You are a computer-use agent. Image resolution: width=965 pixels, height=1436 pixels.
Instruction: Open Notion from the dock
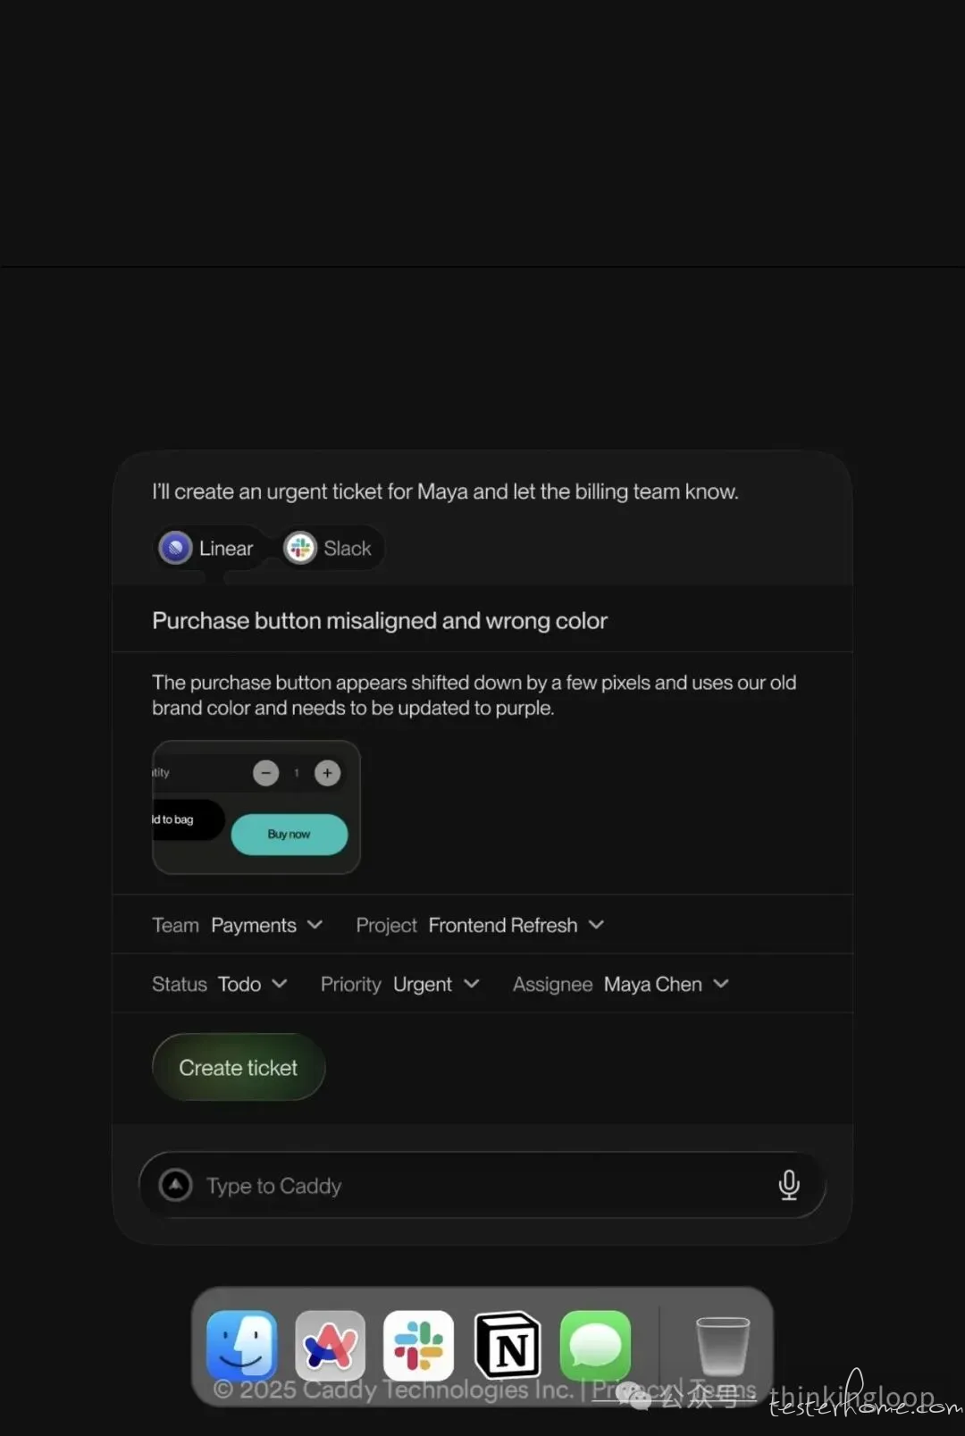pyautogui.click(x=507, y=1345)
